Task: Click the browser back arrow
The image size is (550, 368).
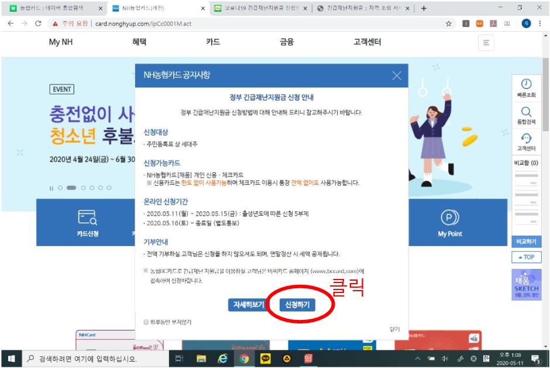Action: [11, 23]
